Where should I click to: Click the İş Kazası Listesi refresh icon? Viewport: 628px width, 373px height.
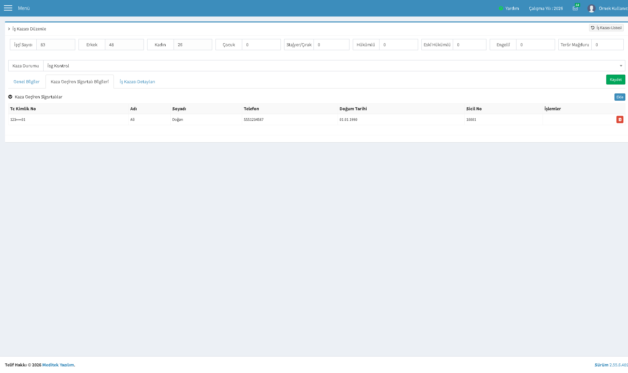click(593, 28)
